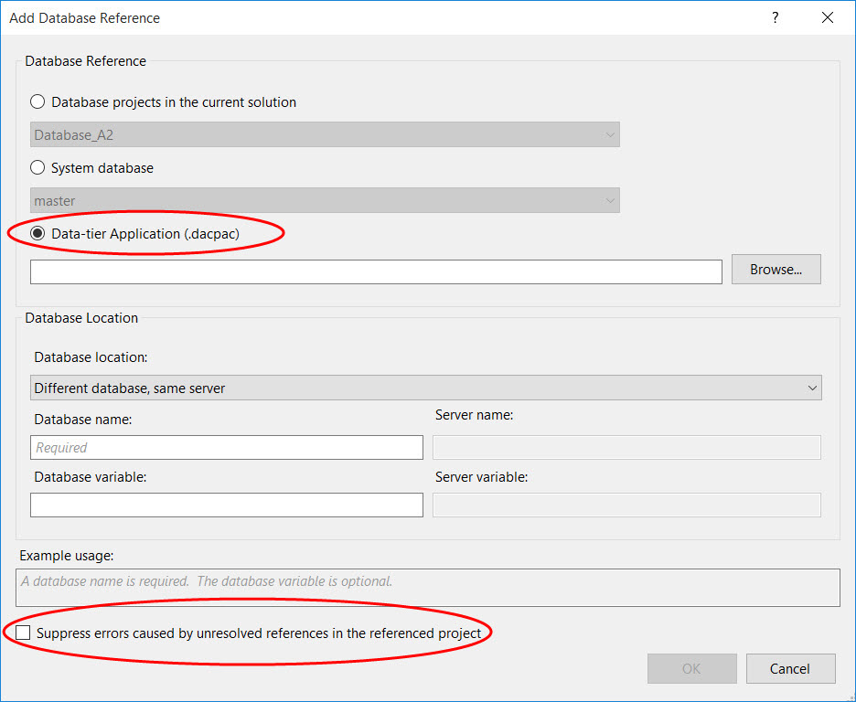Click the dacpac file path field
Image resolution: width=856 pixels, height=702 pixels.
(376, 271)
